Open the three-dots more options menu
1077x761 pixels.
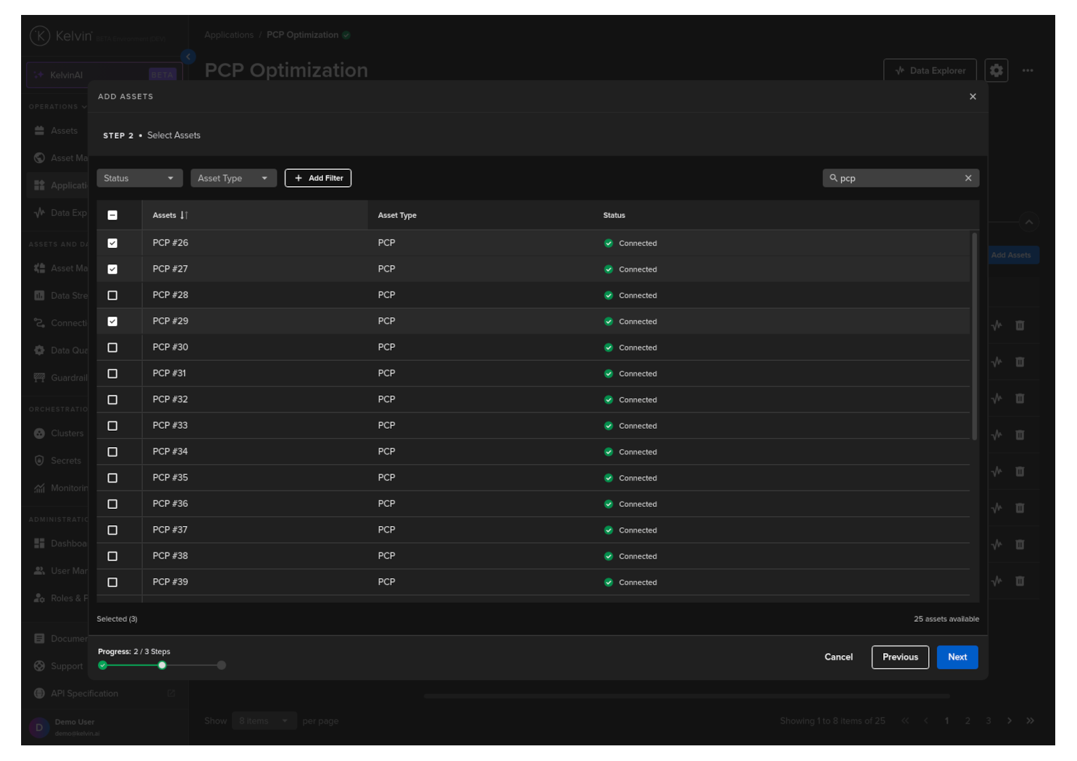pos(1027,71)
